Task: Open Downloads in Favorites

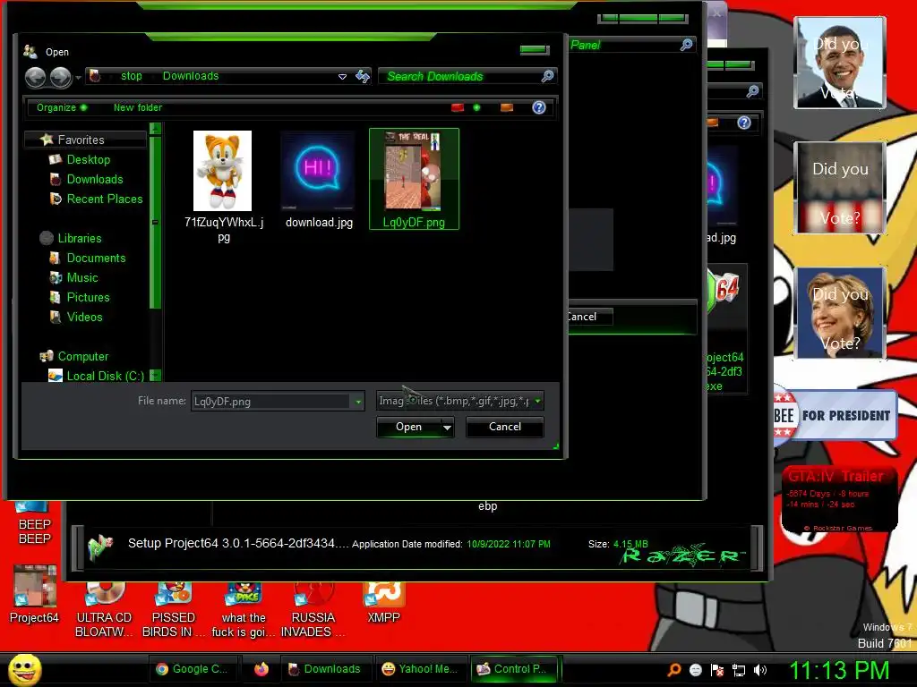Action: 95,179
